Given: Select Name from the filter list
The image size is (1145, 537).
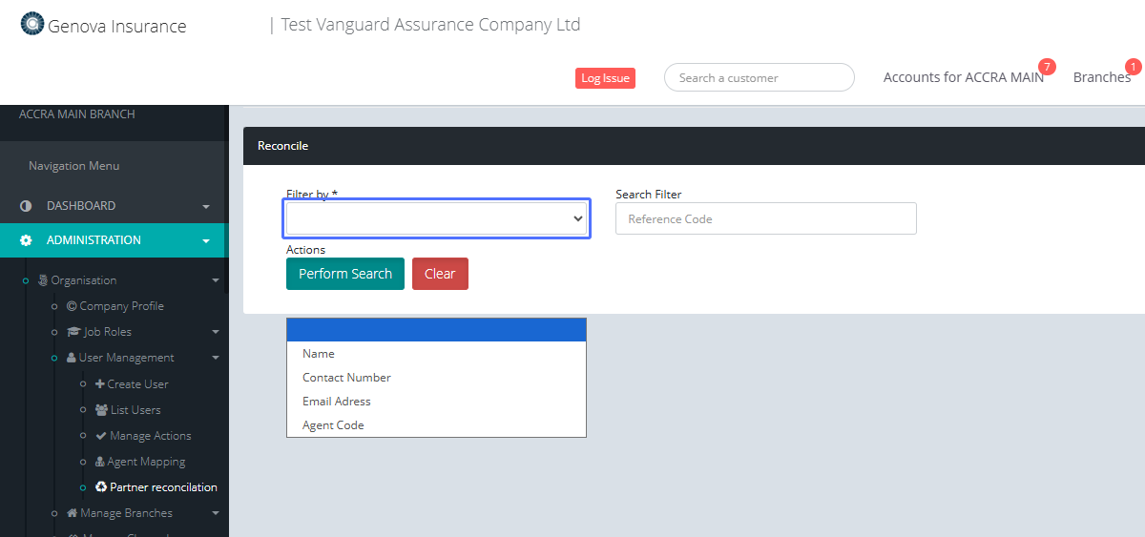Looking at the screenshot, I should (x=319, y=354).
